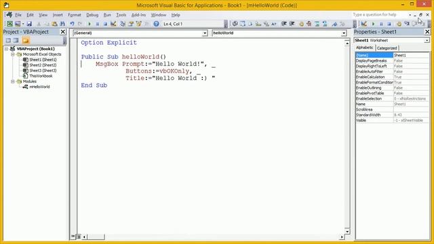Click View Code icon in Project panel

(8, 41)
